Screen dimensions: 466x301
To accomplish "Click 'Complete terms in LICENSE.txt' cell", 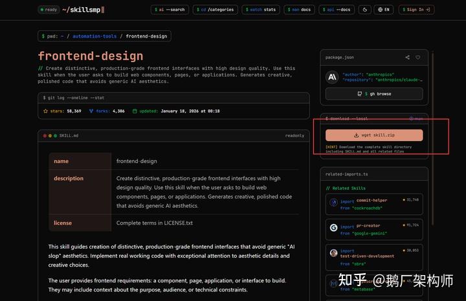I will (x=155, y=223).
